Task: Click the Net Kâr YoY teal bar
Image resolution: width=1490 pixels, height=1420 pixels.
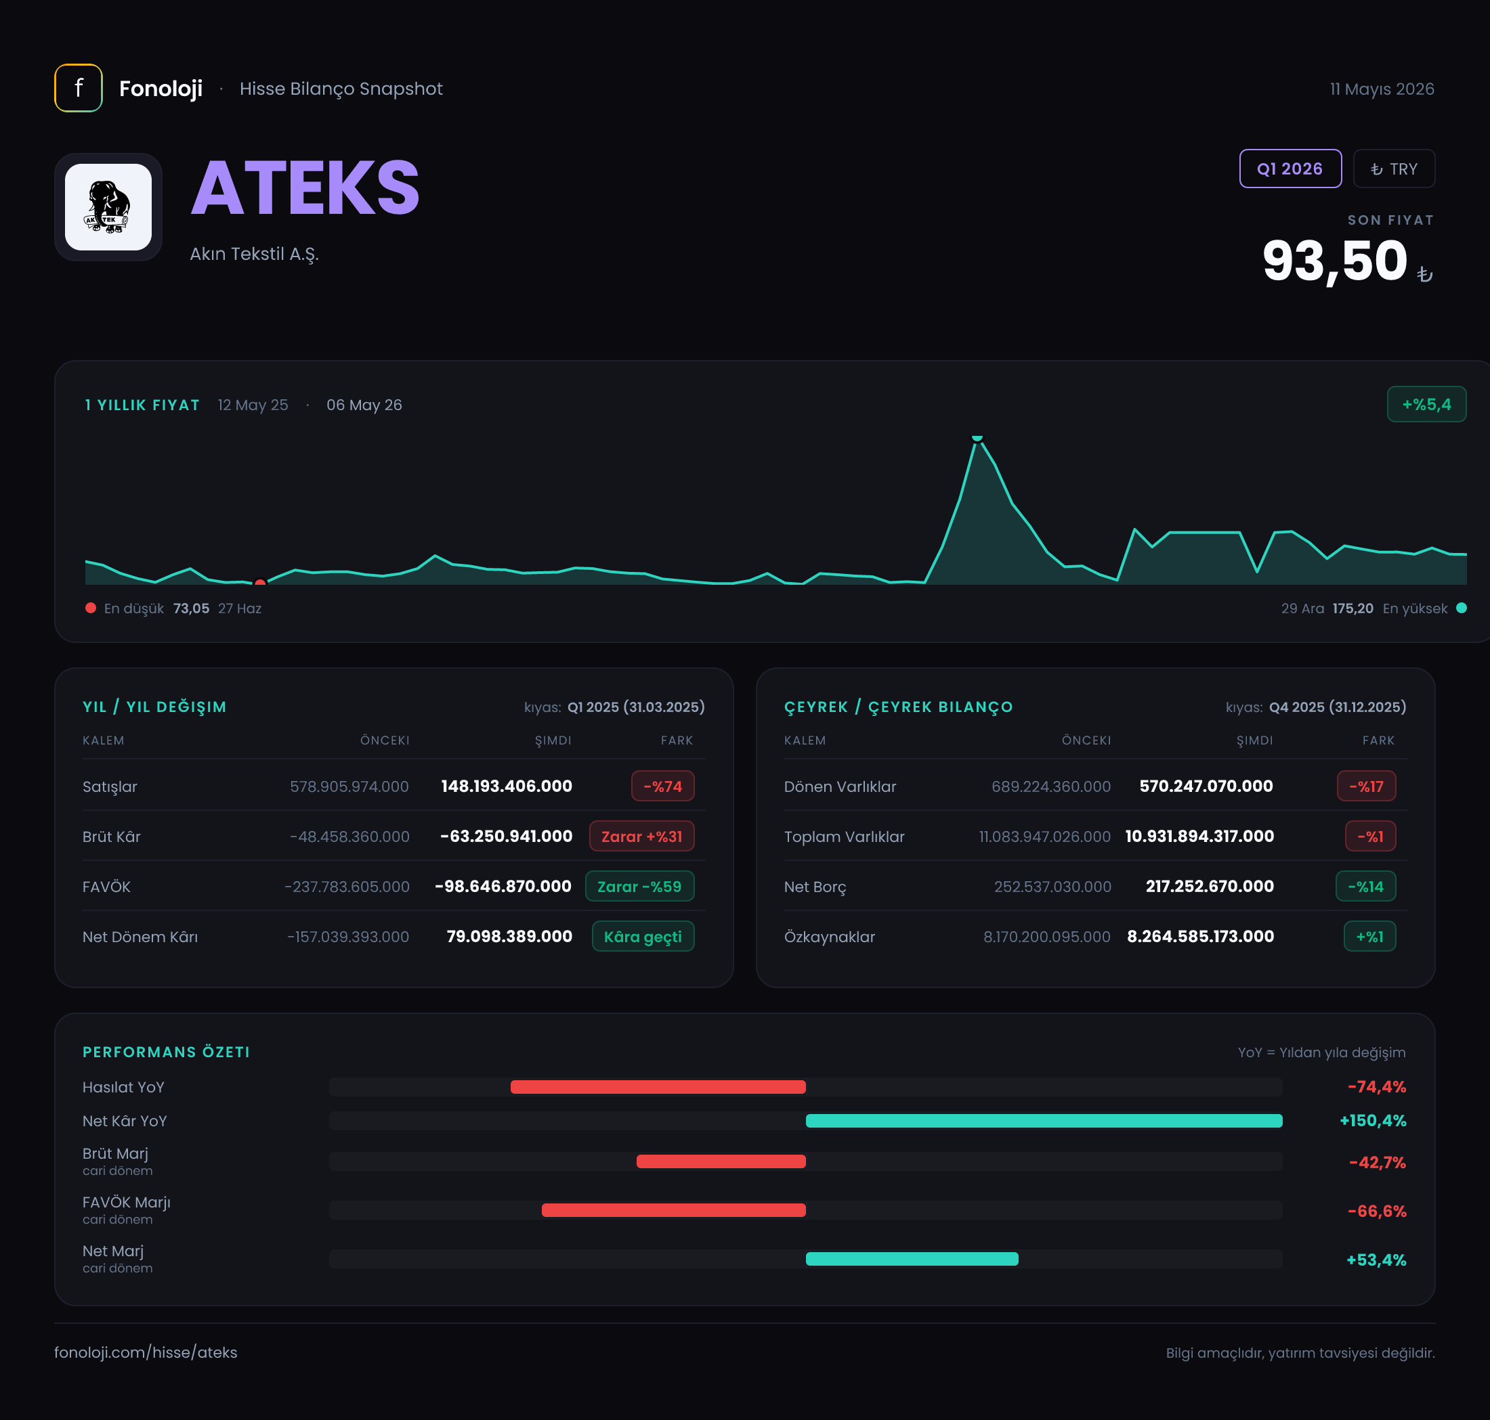Action: click(1044, 1120)
